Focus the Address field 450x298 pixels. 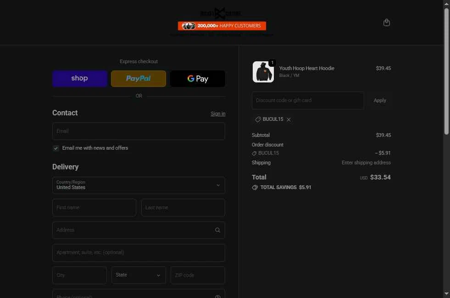coord(139,230)
